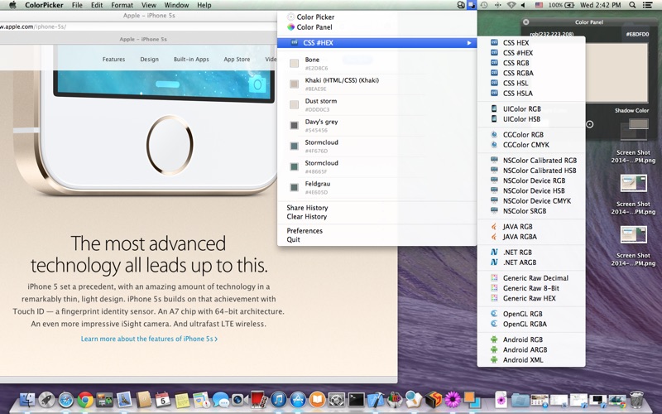The height and width of the screenshot is (414, 662).
Task: Click Features link on Apple page
Action: [x=113, y=59]
